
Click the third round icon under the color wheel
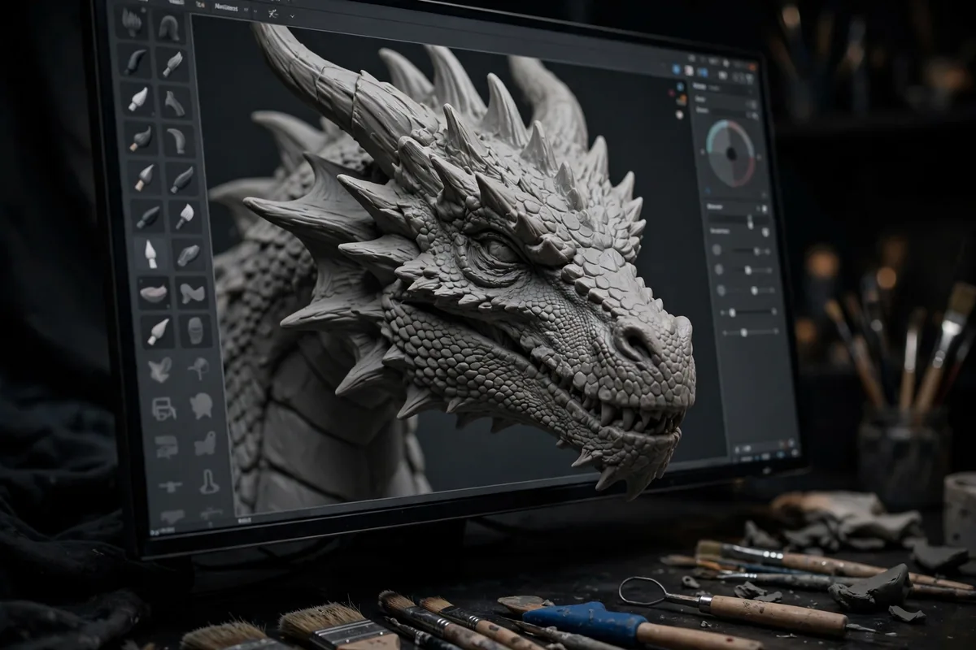pos(721,290)
